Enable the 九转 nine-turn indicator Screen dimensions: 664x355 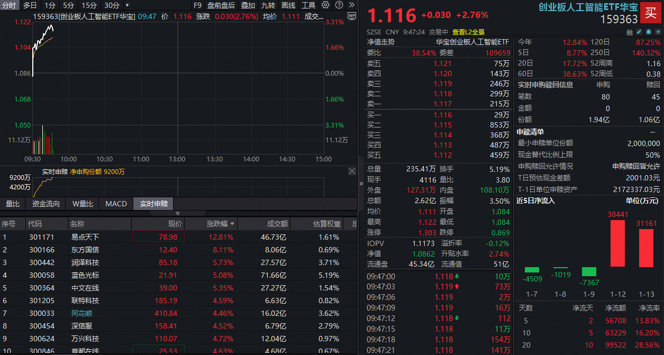click(268, 5)
